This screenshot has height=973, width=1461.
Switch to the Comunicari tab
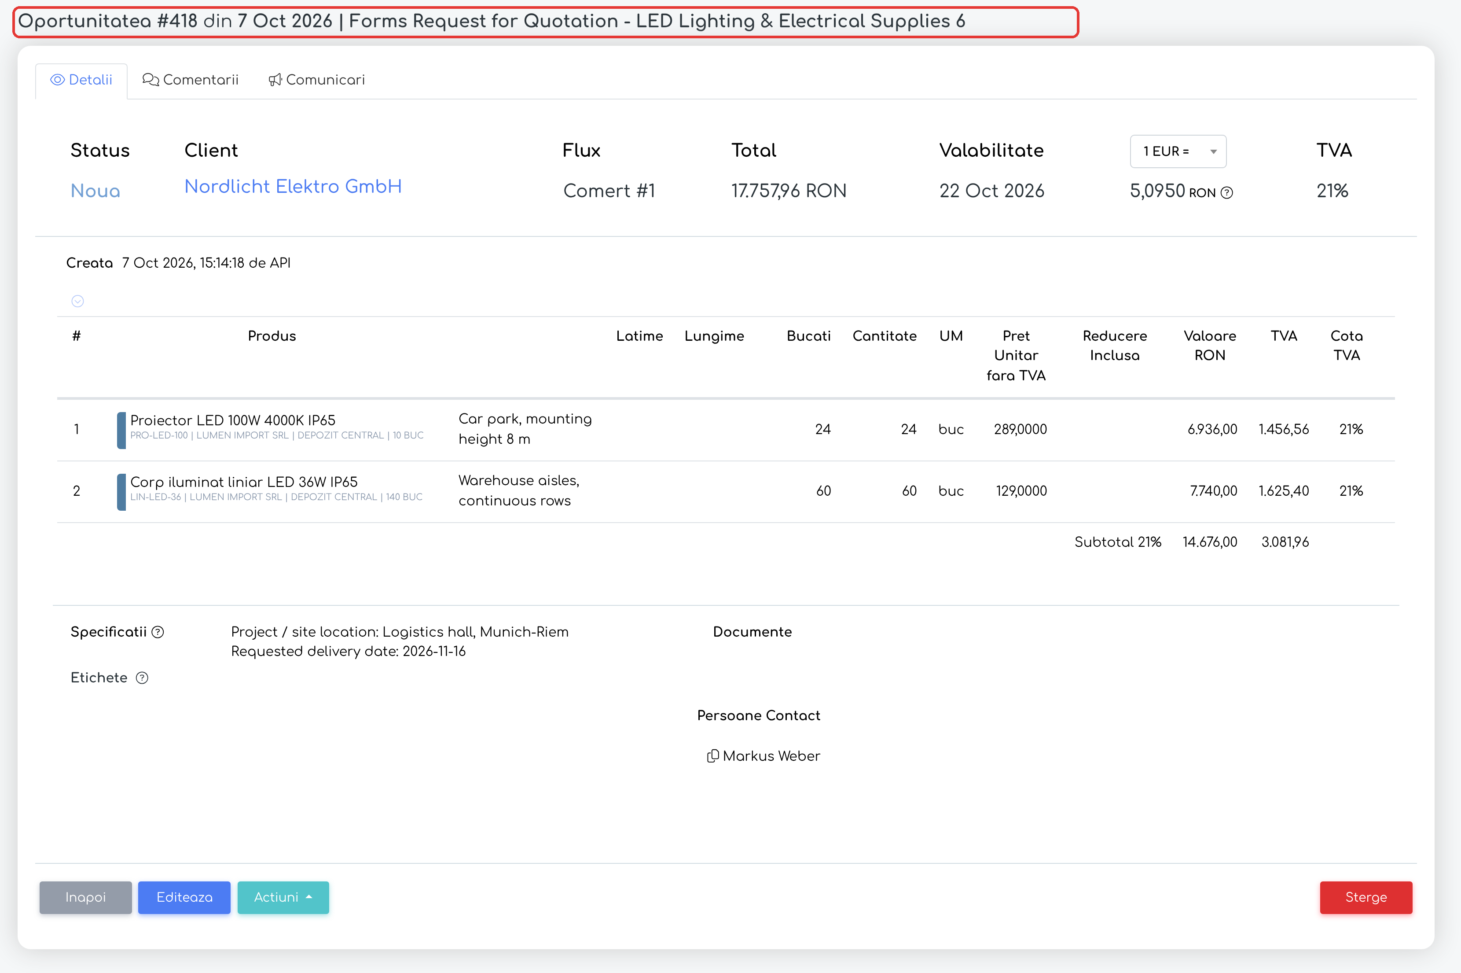[316, 80]
